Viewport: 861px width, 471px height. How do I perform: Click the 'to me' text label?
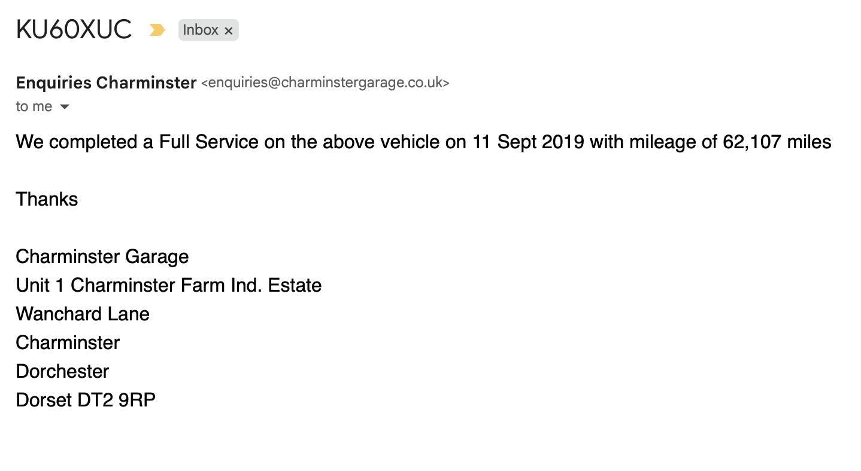33,106
